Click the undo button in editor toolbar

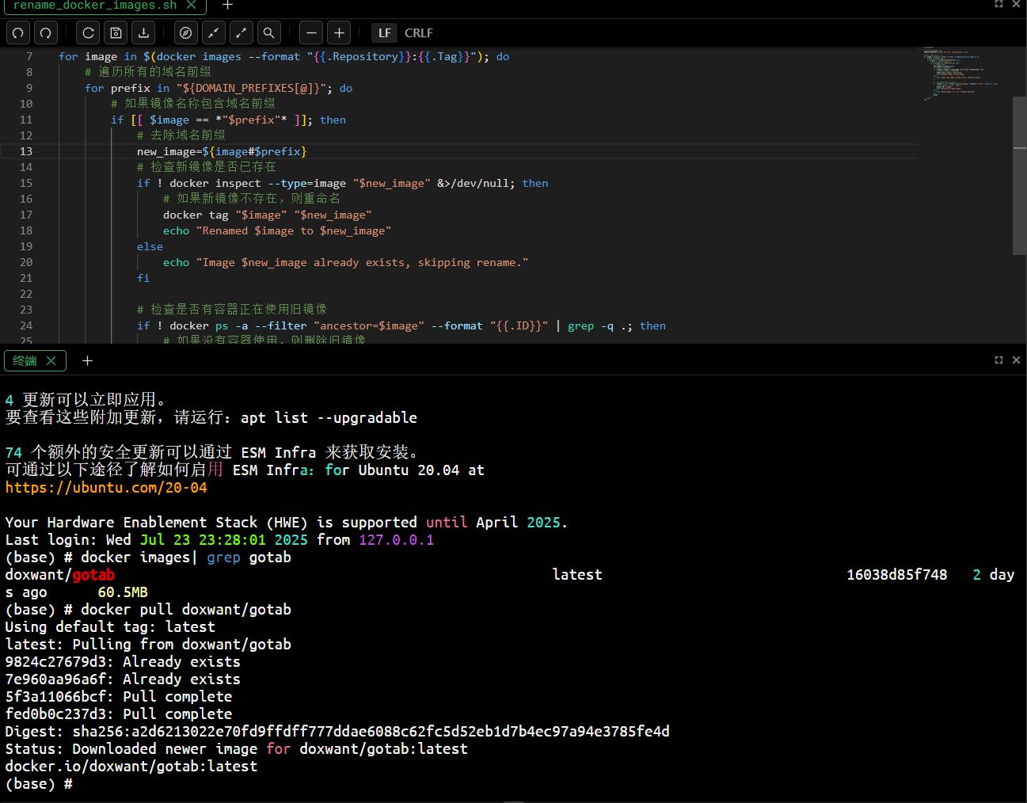(18, 33)
